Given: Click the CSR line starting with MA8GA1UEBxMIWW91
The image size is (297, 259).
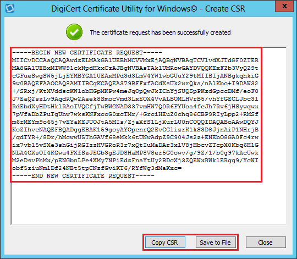Looking at the screenshot, I should (x=135, y=68).
